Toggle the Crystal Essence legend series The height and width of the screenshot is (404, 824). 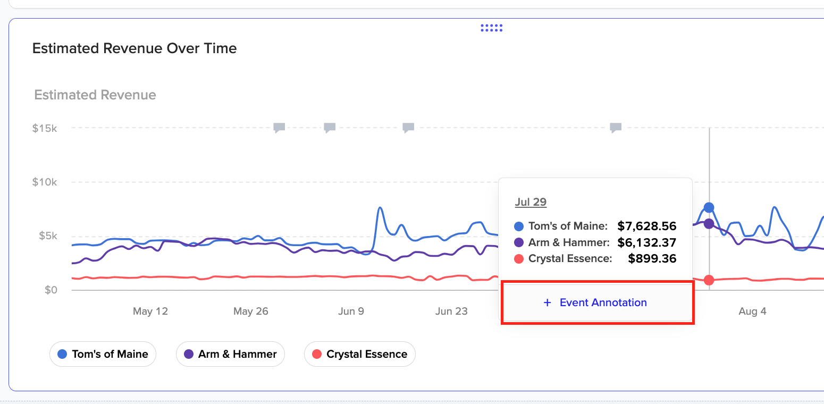click(x=359, y=354)
